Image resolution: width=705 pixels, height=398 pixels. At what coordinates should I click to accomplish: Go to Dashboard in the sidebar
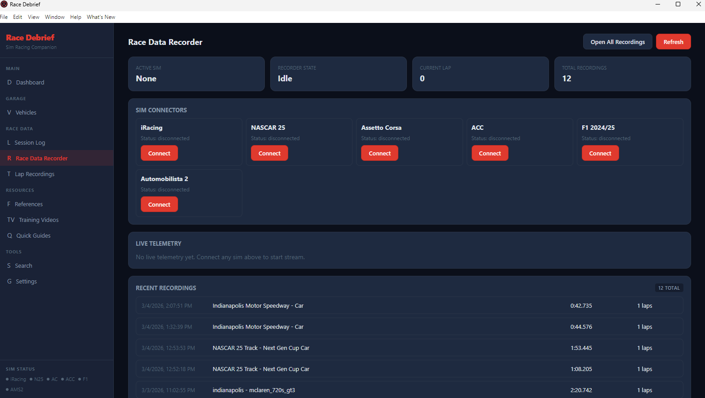pos(57,82)
